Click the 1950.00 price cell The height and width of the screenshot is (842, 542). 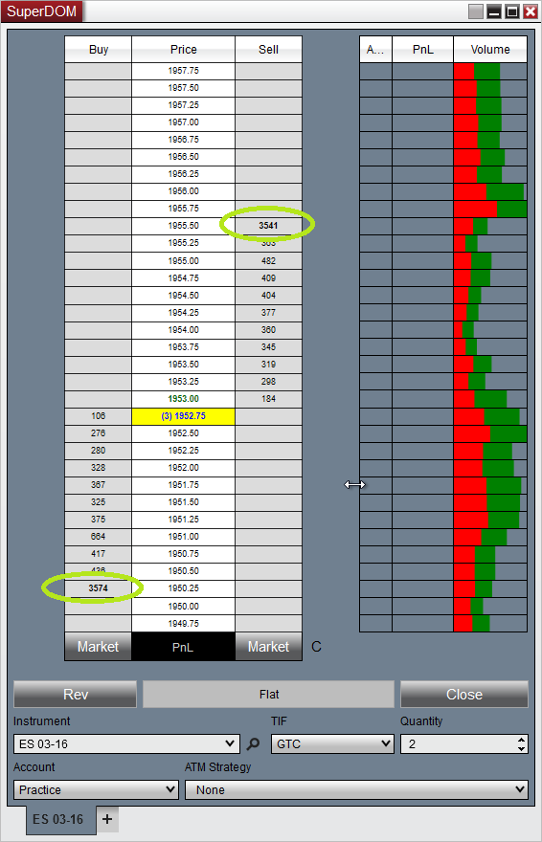click(x=183, y=607)
